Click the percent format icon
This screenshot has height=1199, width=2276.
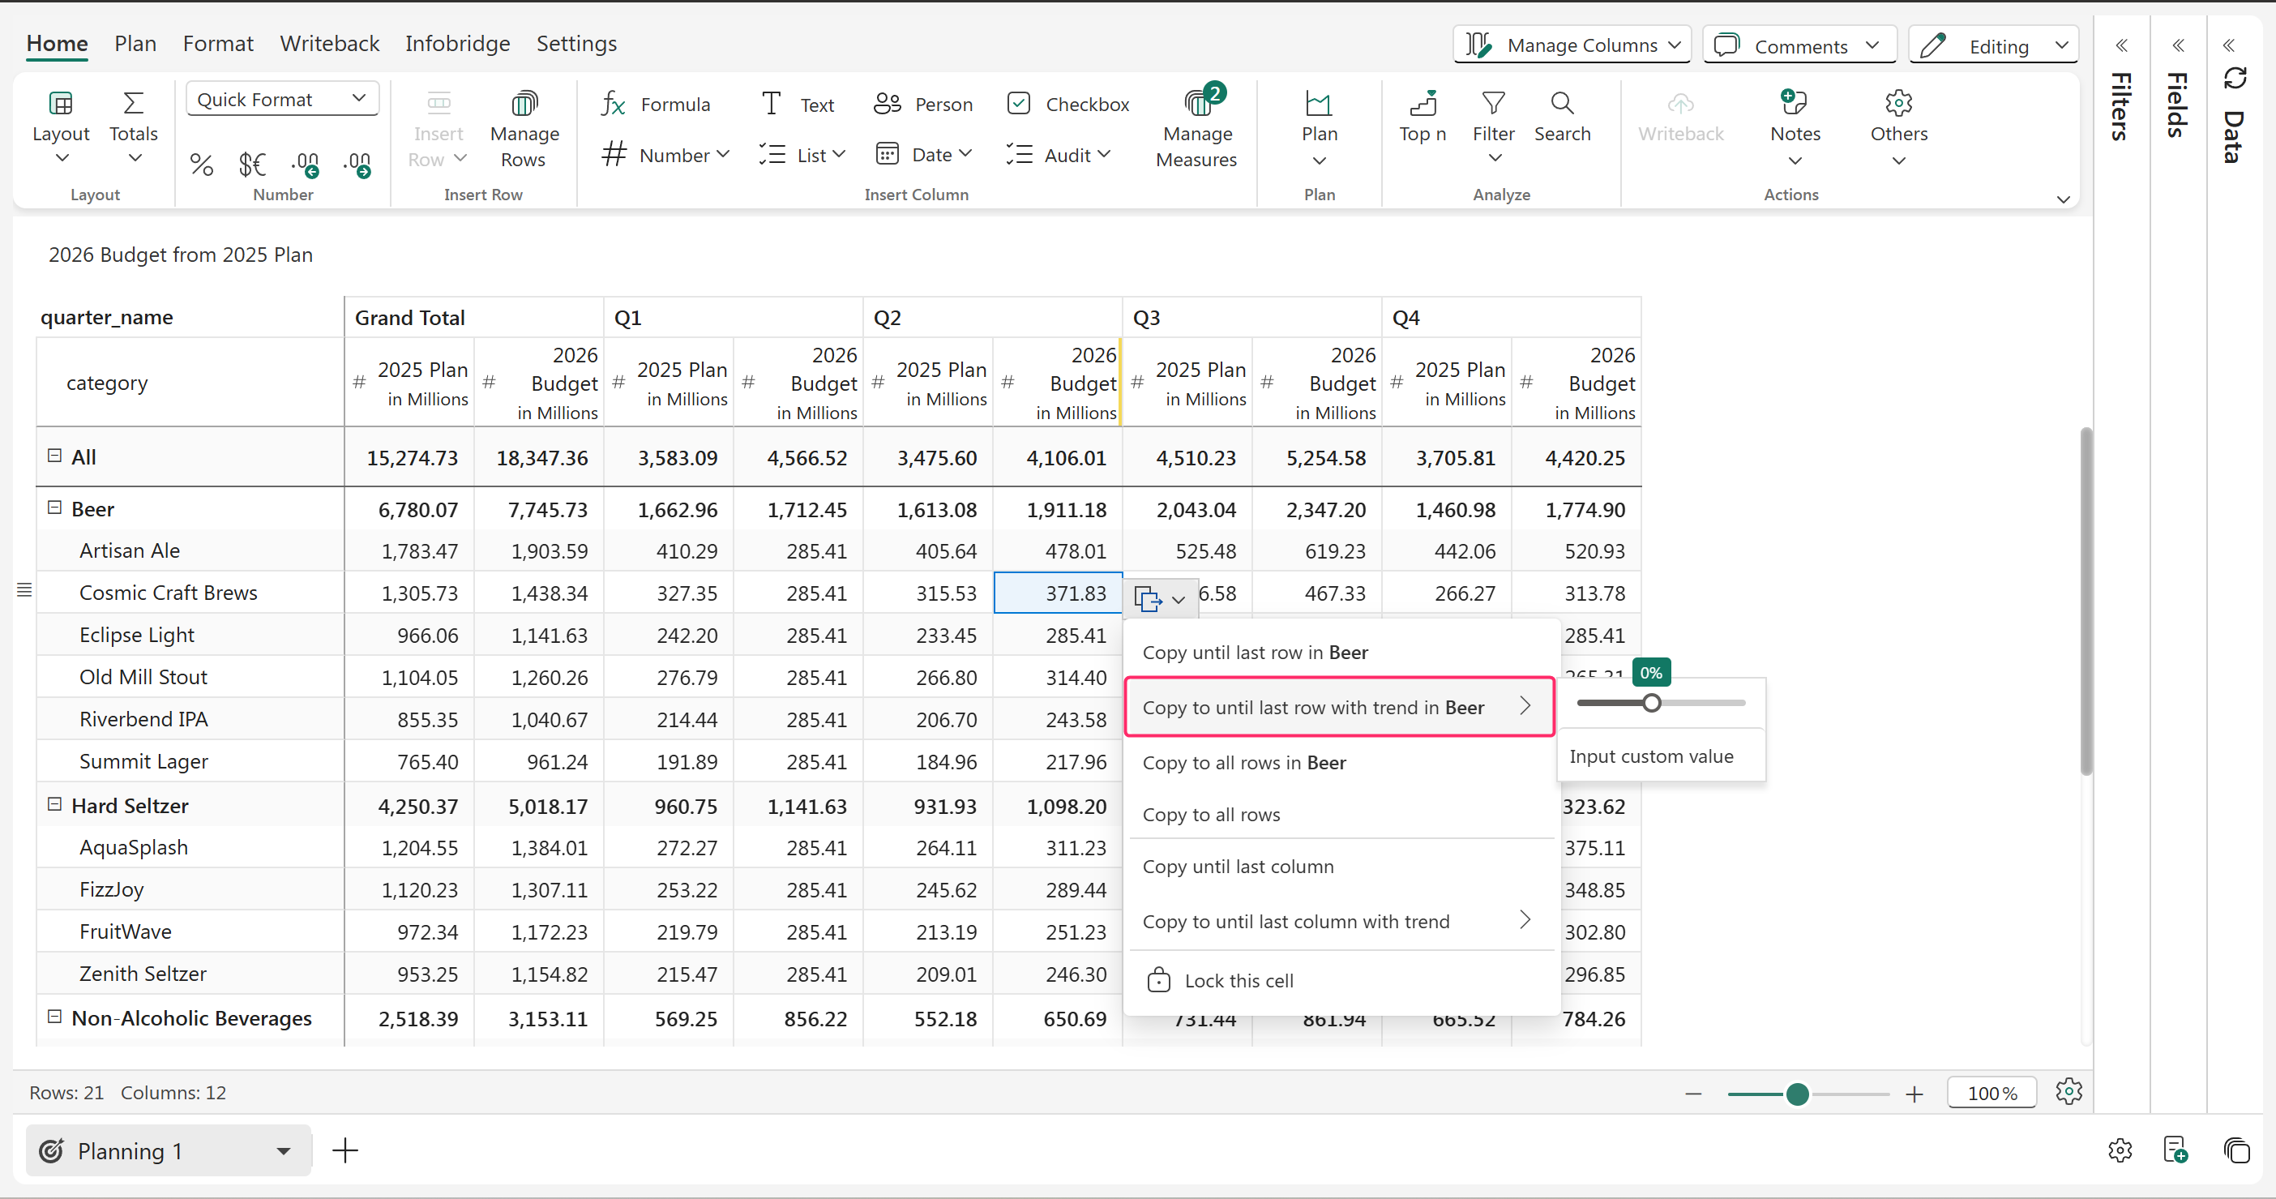pyautogui.click(x=202, y=164)
